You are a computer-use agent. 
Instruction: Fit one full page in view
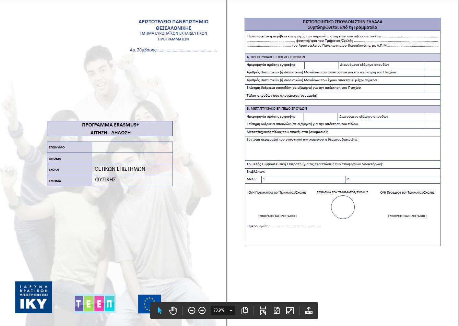[277, 311]
